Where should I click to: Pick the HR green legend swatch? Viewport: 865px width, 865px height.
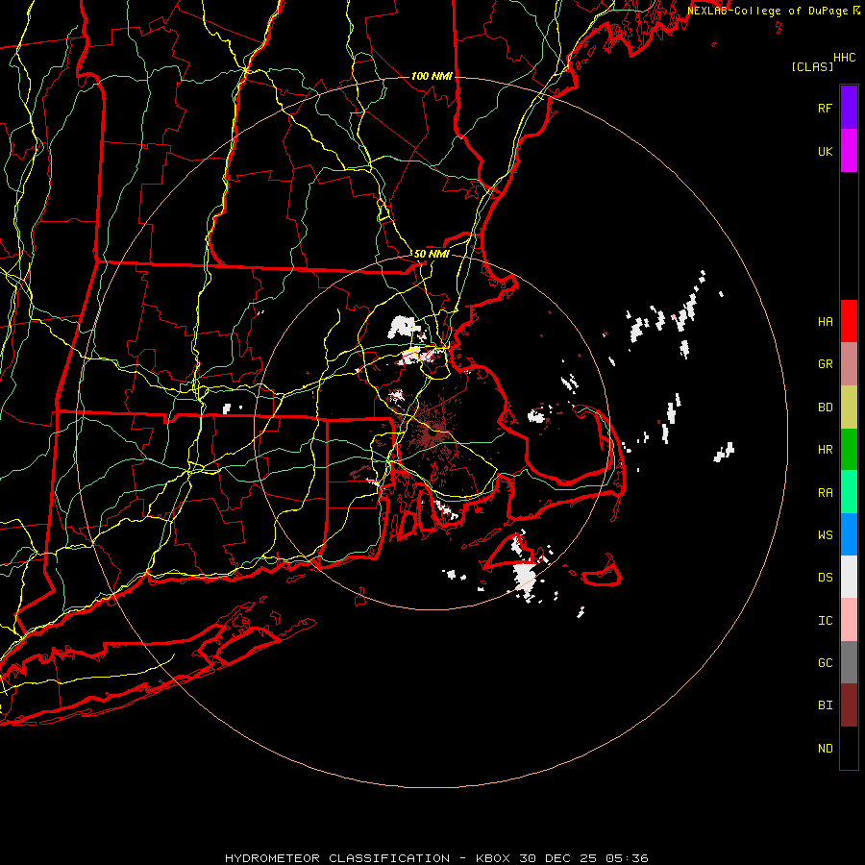pos(849,450)
